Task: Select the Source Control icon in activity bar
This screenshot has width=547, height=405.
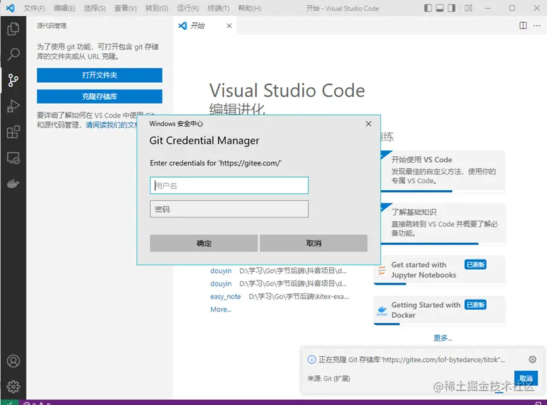Action: click(x=13, y=80)
